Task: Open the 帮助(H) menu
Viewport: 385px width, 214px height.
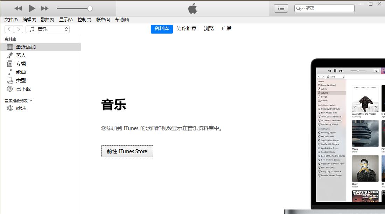Action: [x=122, y=20]
